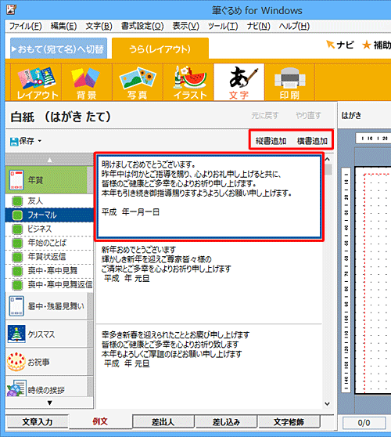Screen dimensions: 391x437
Task: Switch to 差し込み bottom tab
Action: pos(226,421)
